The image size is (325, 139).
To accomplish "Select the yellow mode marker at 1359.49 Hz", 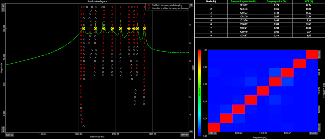I will (137, 28).
